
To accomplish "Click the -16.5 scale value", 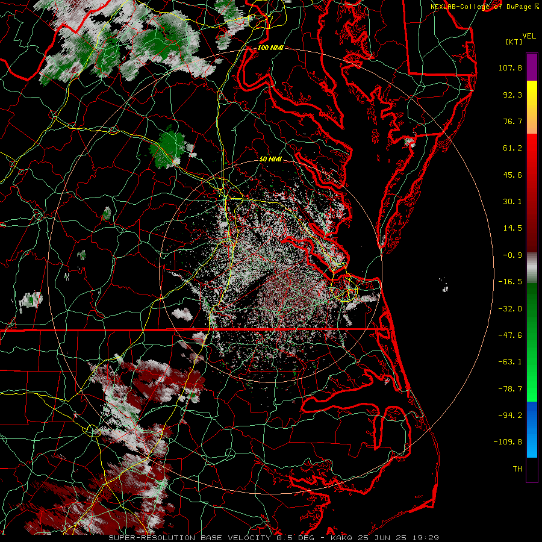I will [510, 282].
